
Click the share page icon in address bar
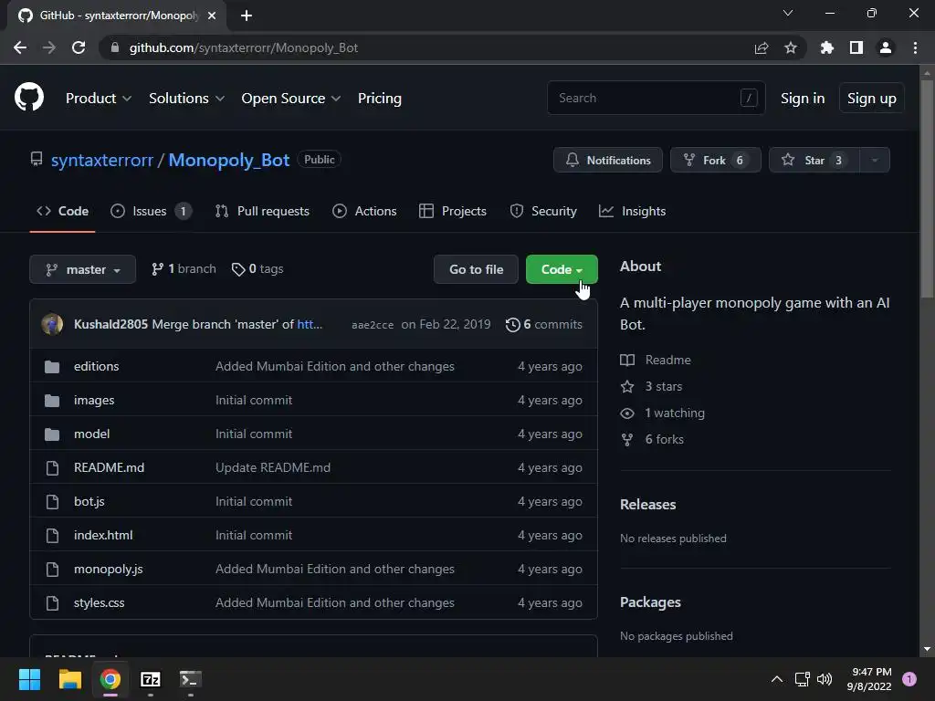pyautogui.click(x=762, y=47)
